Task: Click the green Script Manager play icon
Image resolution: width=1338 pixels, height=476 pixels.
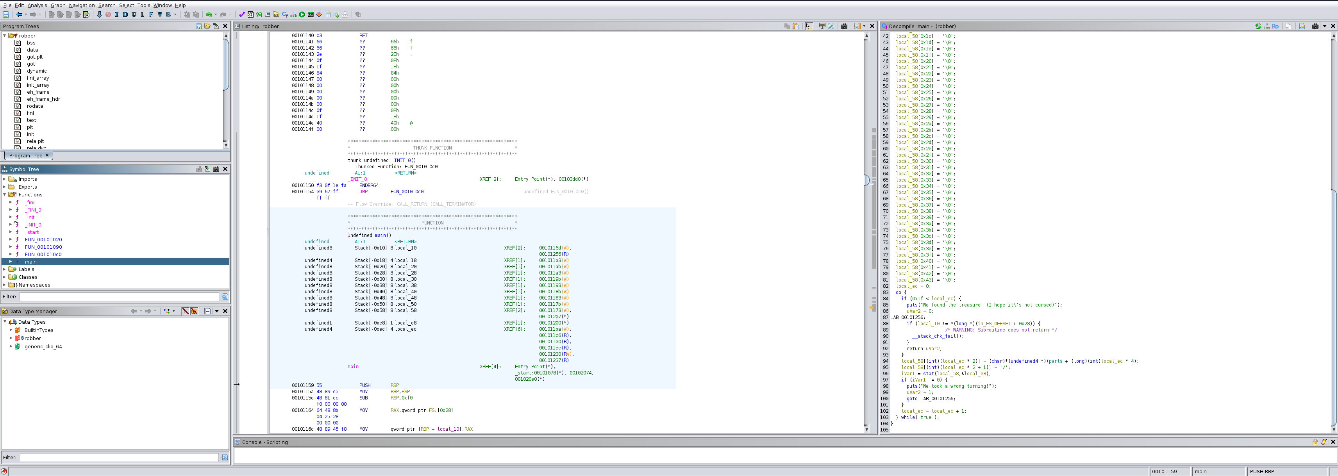Action: [302, 14]
